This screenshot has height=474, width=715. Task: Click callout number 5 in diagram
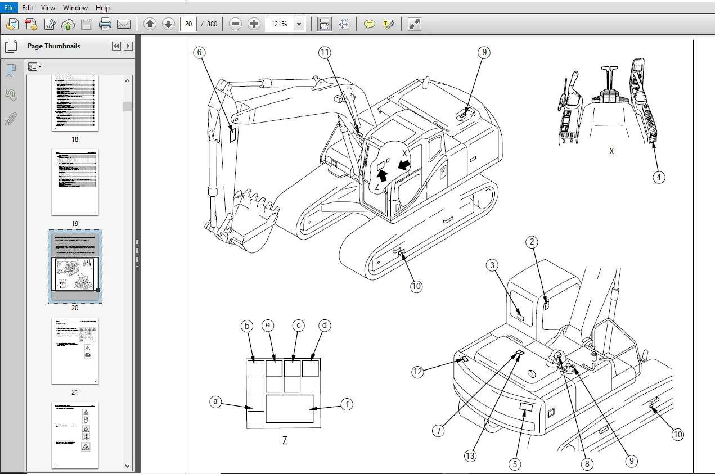click(x=514, y=464)
